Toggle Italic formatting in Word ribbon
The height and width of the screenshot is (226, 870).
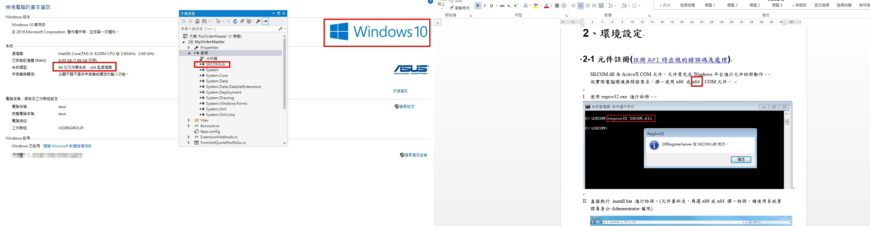click(485, 6)
